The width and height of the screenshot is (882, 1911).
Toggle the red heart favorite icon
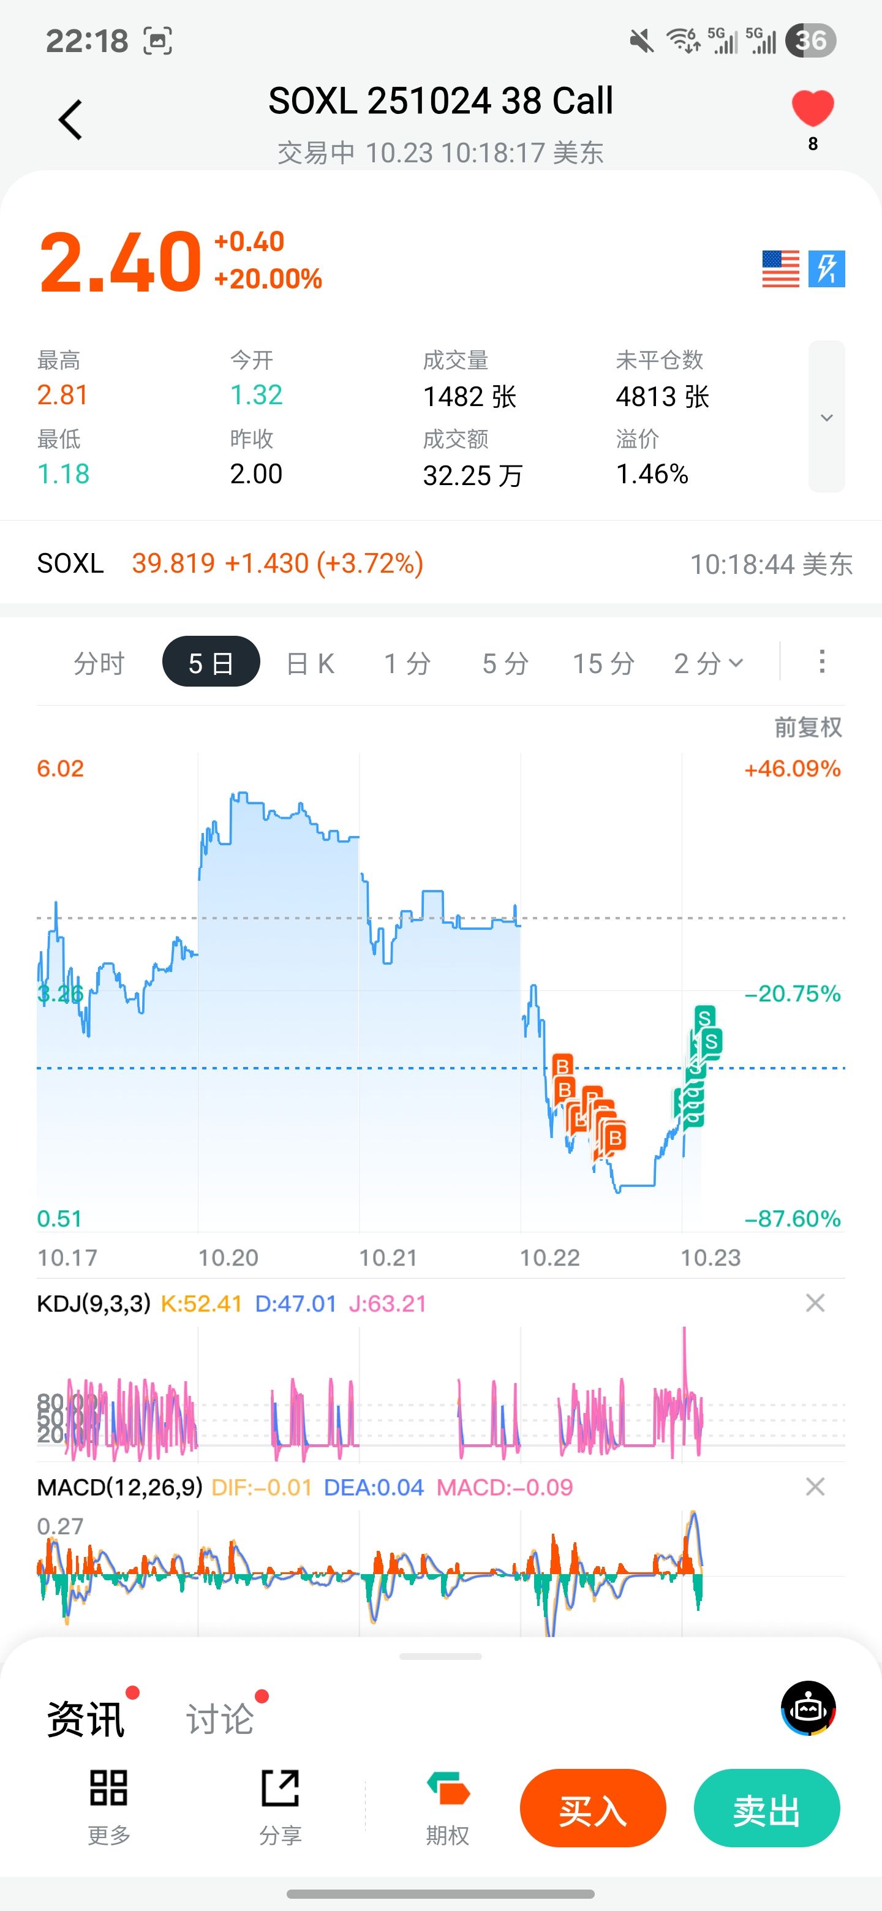pos(812,109)
